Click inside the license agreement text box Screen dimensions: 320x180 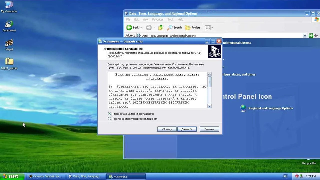click(x=158, y=90)
